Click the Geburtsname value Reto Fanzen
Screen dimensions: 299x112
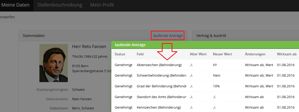[x=82, y=99]
